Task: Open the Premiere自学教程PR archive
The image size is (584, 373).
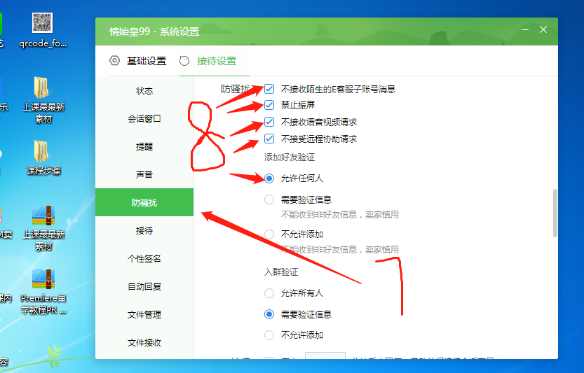Action: coord(43,292)
